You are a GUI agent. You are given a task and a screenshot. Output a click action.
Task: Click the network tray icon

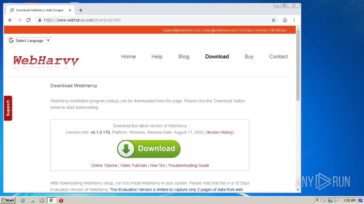330,200
